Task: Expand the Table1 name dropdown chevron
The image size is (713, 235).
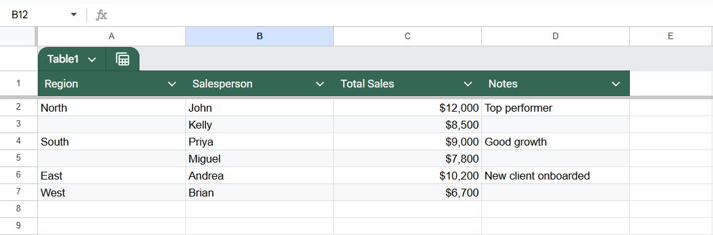Action: click(92, 60)
